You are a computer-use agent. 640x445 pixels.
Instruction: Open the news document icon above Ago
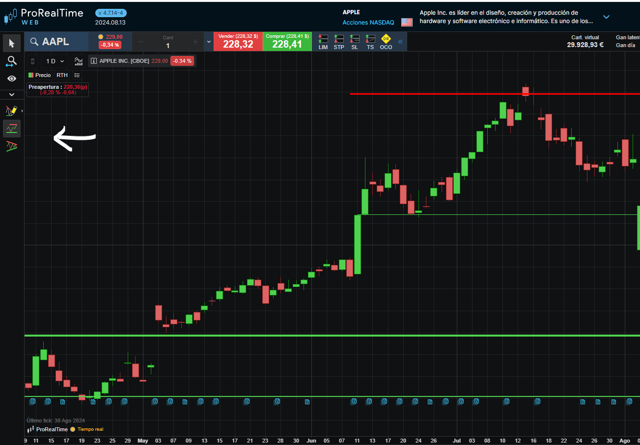[628, 401]
